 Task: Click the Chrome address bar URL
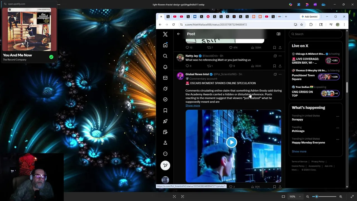(216, 25)
